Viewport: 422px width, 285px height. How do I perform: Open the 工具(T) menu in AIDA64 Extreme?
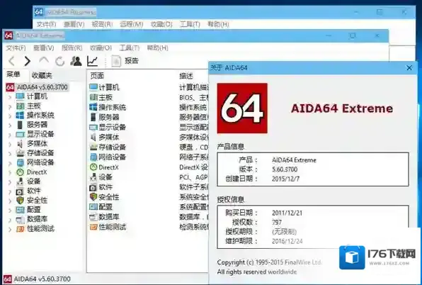(130, 48)
